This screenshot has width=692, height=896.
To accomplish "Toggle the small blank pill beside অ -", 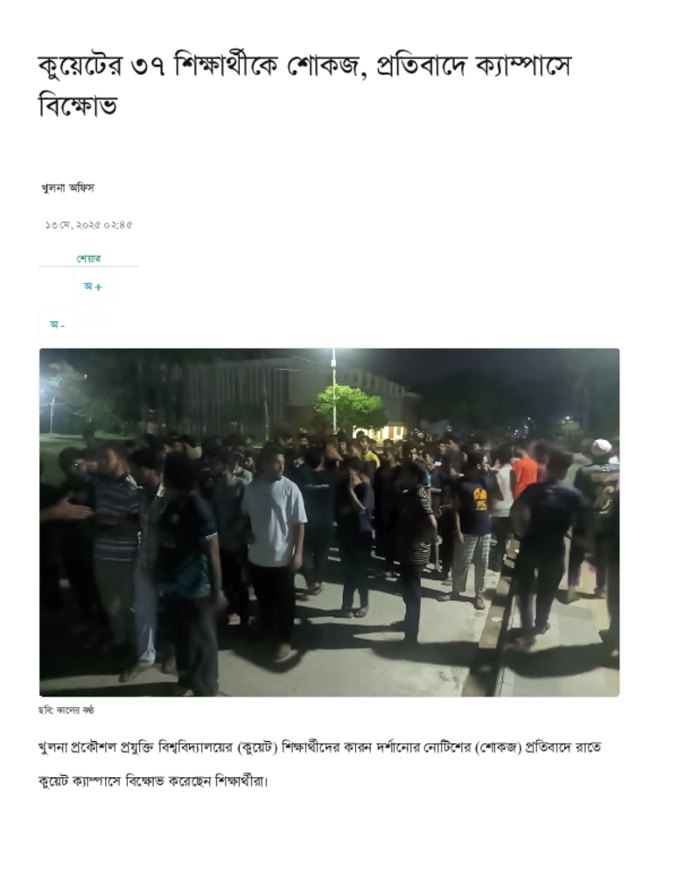I will 96,317.
